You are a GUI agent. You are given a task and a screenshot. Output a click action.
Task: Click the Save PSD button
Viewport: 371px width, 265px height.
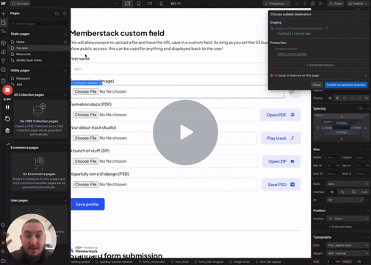point(281,185)
